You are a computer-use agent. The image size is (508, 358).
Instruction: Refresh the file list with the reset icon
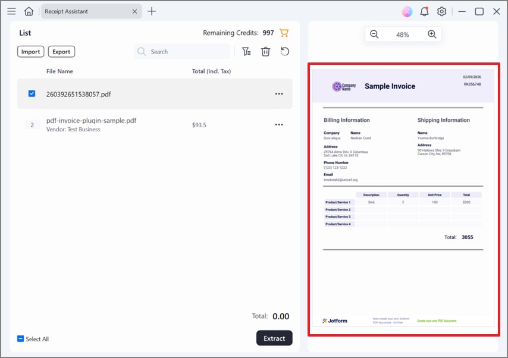284,52
